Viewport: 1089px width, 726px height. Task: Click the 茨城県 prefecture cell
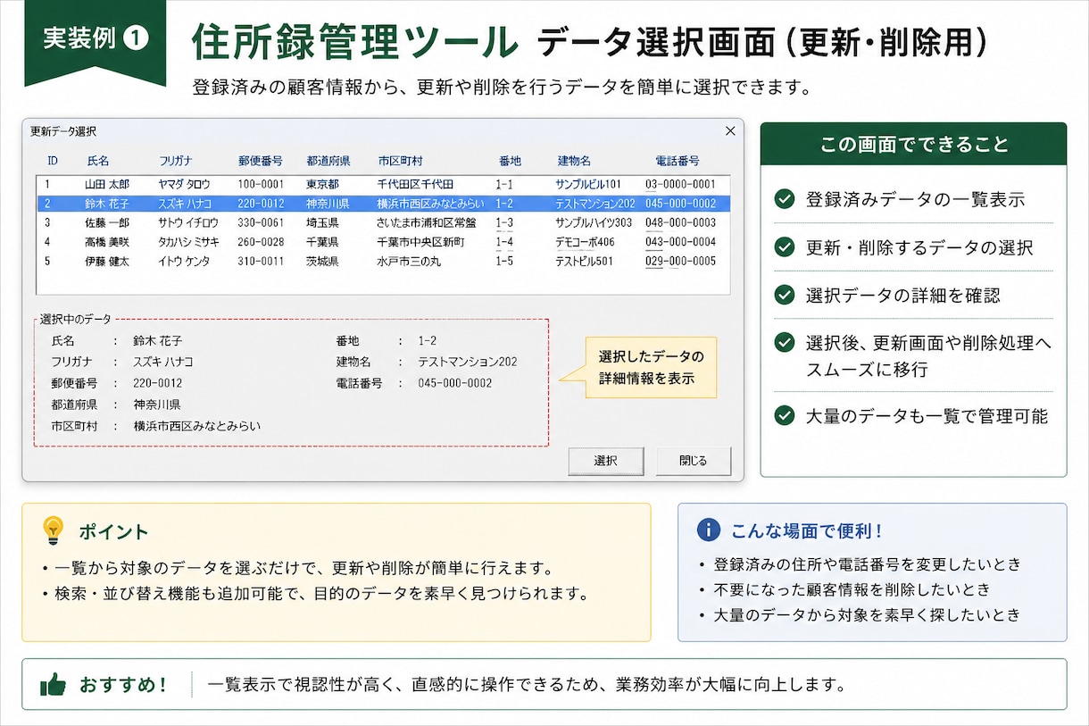[x=322, y=262]
